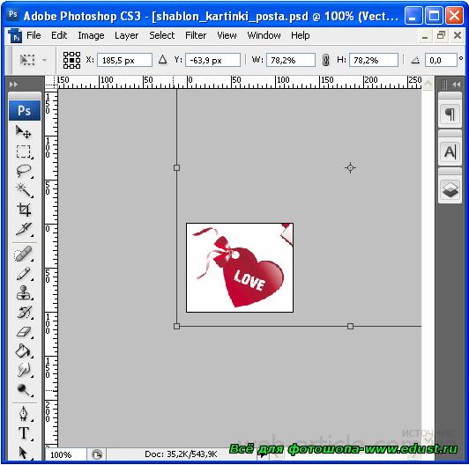Screen dimensions: 469x465
Task: Expand the toolbox with double-arrow
Action: pos(13,85)
